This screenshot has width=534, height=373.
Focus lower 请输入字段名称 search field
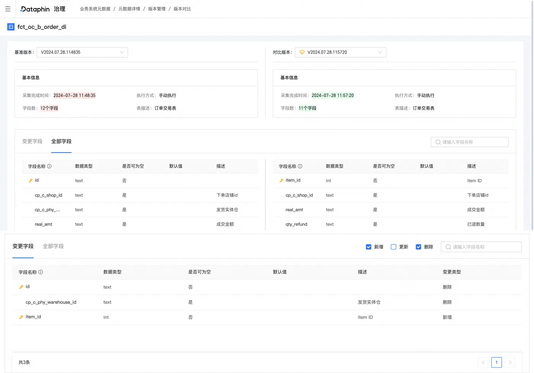point(481,247)
